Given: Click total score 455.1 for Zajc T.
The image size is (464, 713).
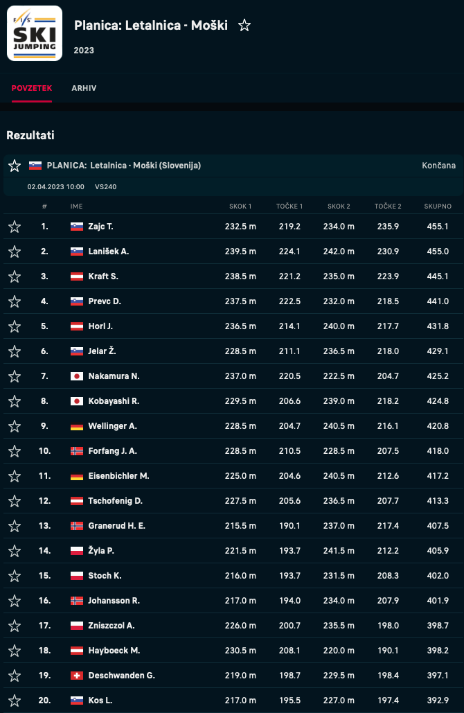Looking at the screenshot, I should click(x=438, y=227).
